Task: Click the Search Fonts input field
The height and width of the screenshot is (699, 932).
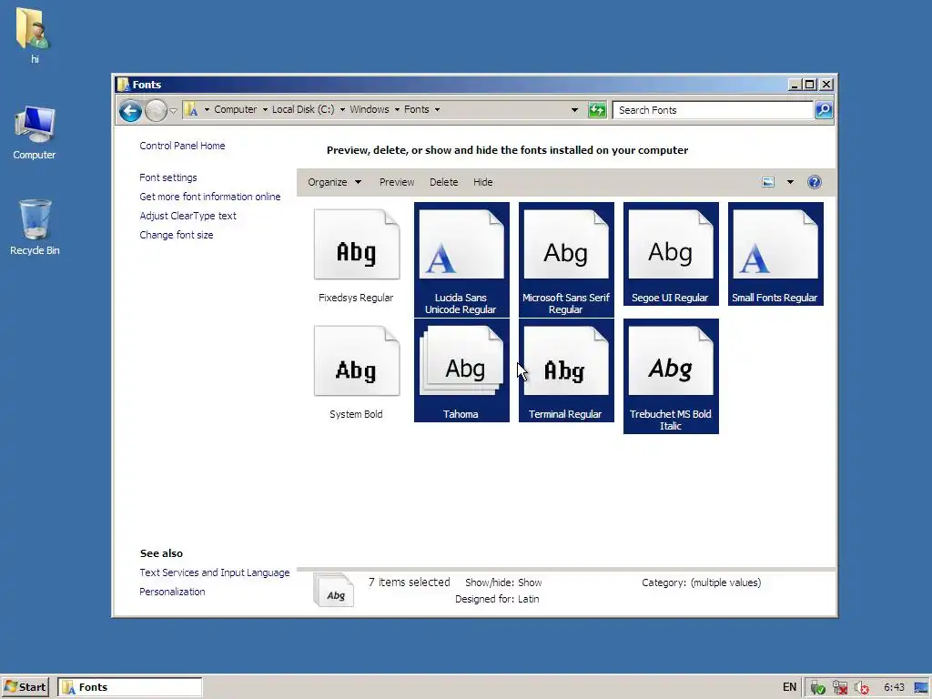Action: click(x=713, y=110)
